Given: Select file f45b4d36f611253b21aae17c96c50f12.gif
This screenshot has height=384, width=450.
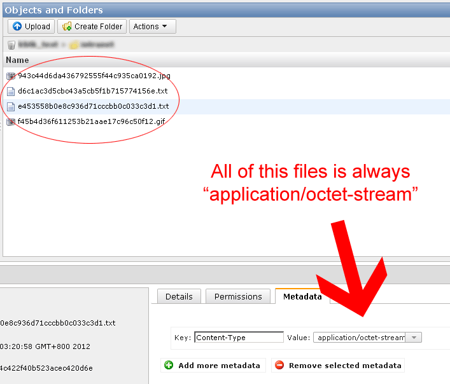Looking at the screenshot, I should [91, 121].
